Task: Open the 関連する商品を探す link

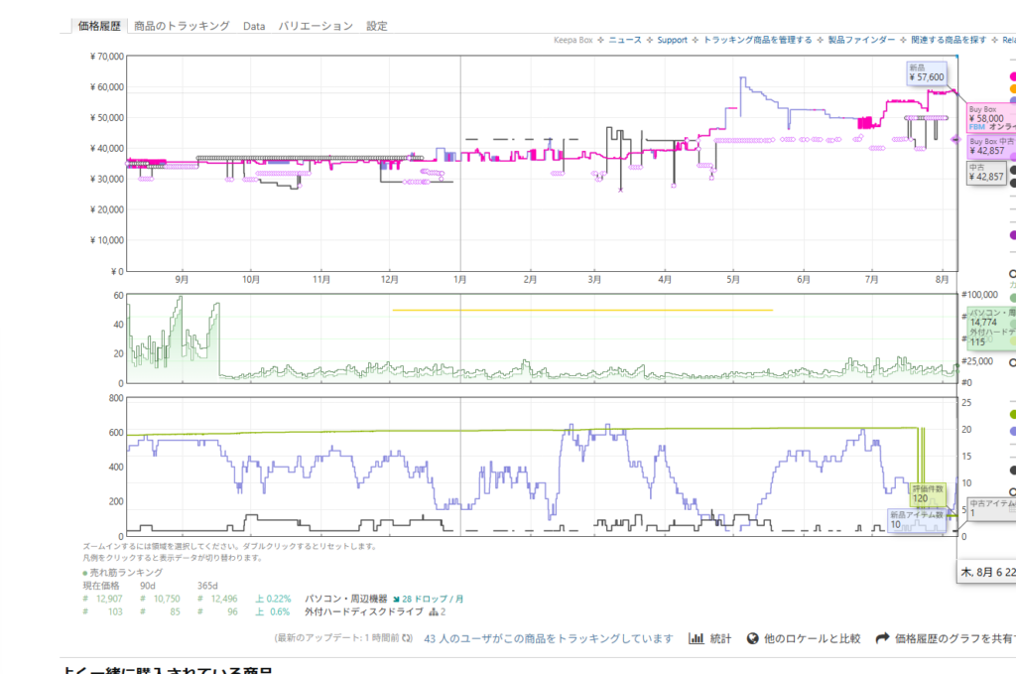Action: [949, 40]
